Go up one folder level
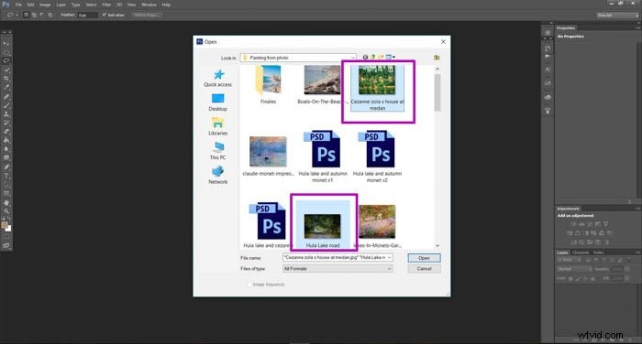642x344 pixels. coord(373,58)
